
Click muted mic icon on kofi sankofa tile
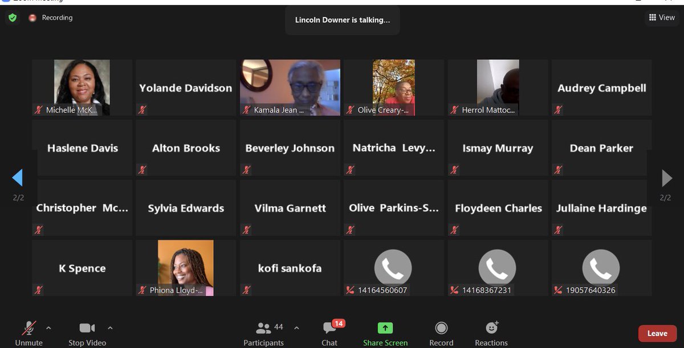coord(247,290)
